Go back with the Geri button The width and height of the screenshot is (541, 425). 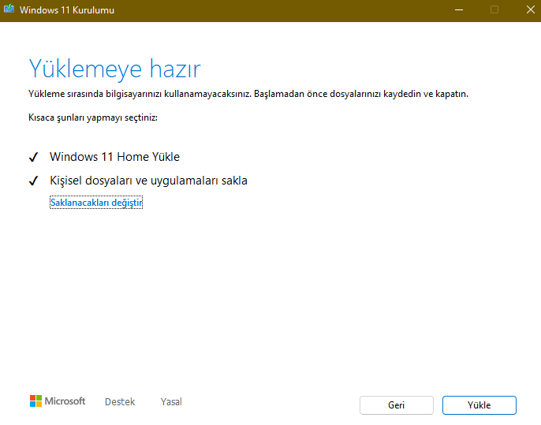(397, 405)
